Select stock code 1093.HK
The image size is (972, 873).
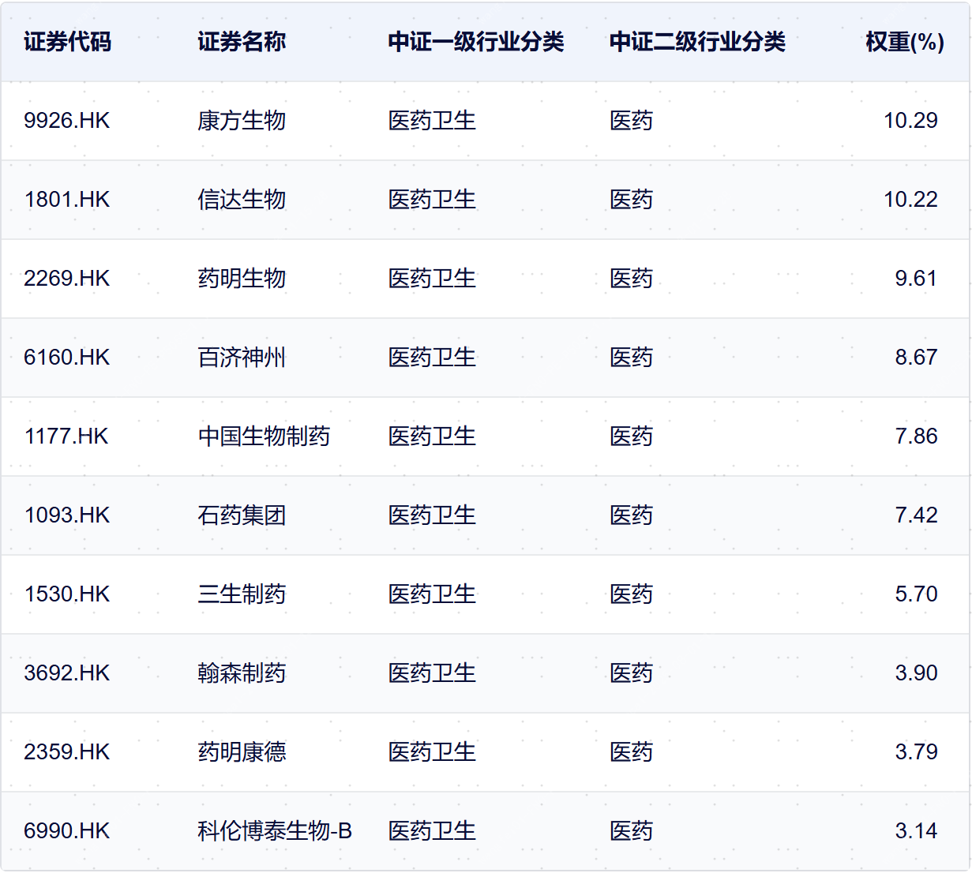(67, 515)
